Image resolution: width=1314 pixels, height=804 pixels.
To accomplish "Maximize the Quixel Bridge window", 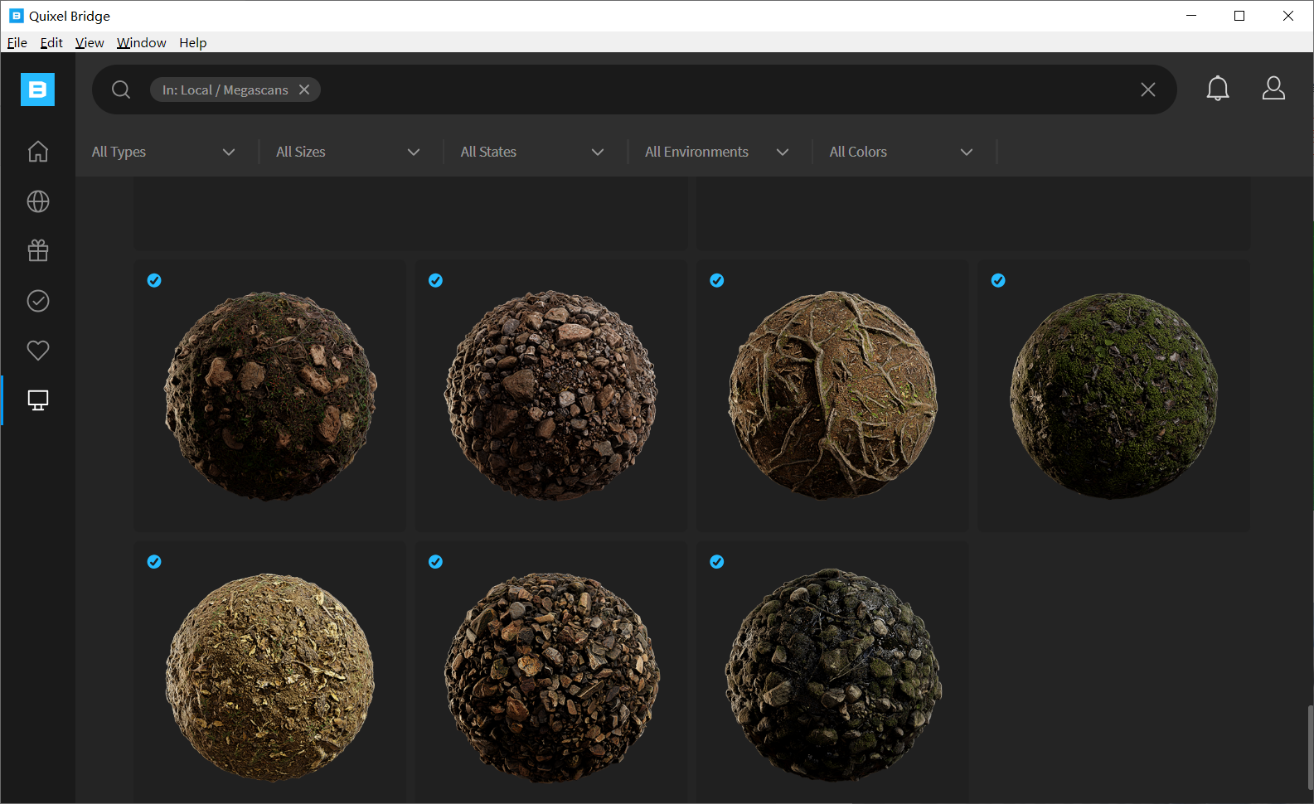I will click(x=1239, y=16).
